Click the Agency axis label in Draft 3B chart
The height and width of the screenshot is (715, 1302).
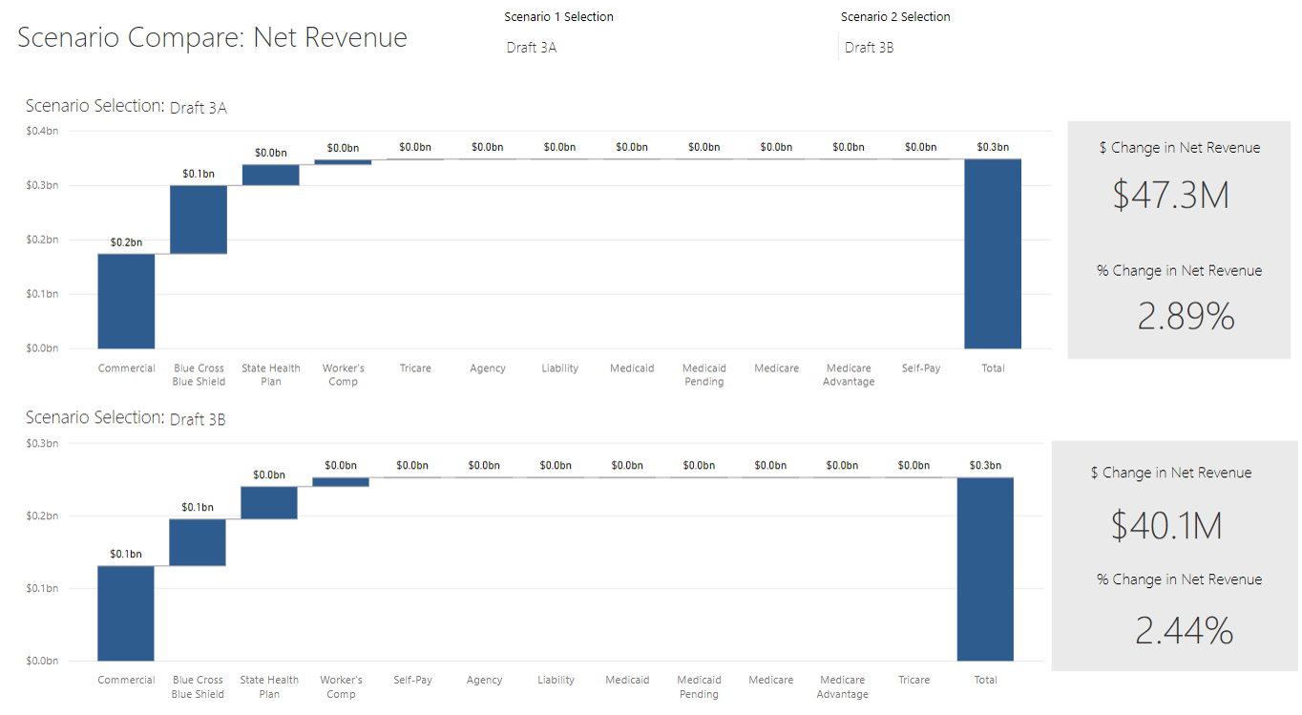coord(484,681)
